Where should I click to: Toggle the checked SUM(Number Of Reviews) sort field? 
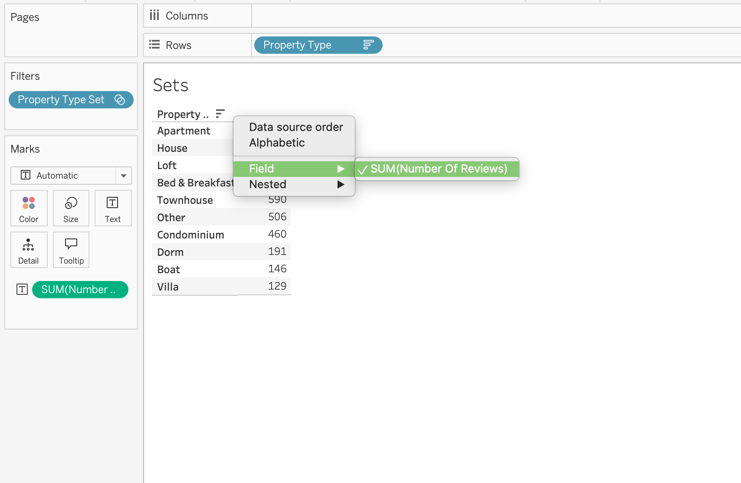[438, 169]
